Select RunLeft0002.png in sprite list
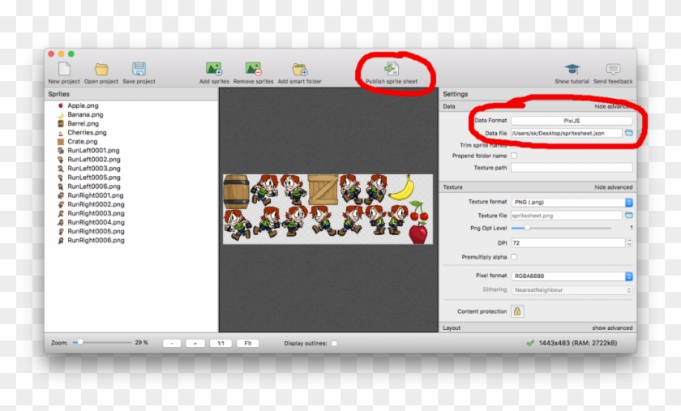This screenshot has width=681, height=411. pyautogui.click(x=94, y=160)
